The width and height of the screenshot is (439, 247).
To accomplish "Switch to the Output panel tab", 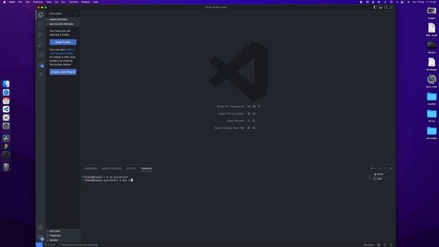I will point(131,169).
